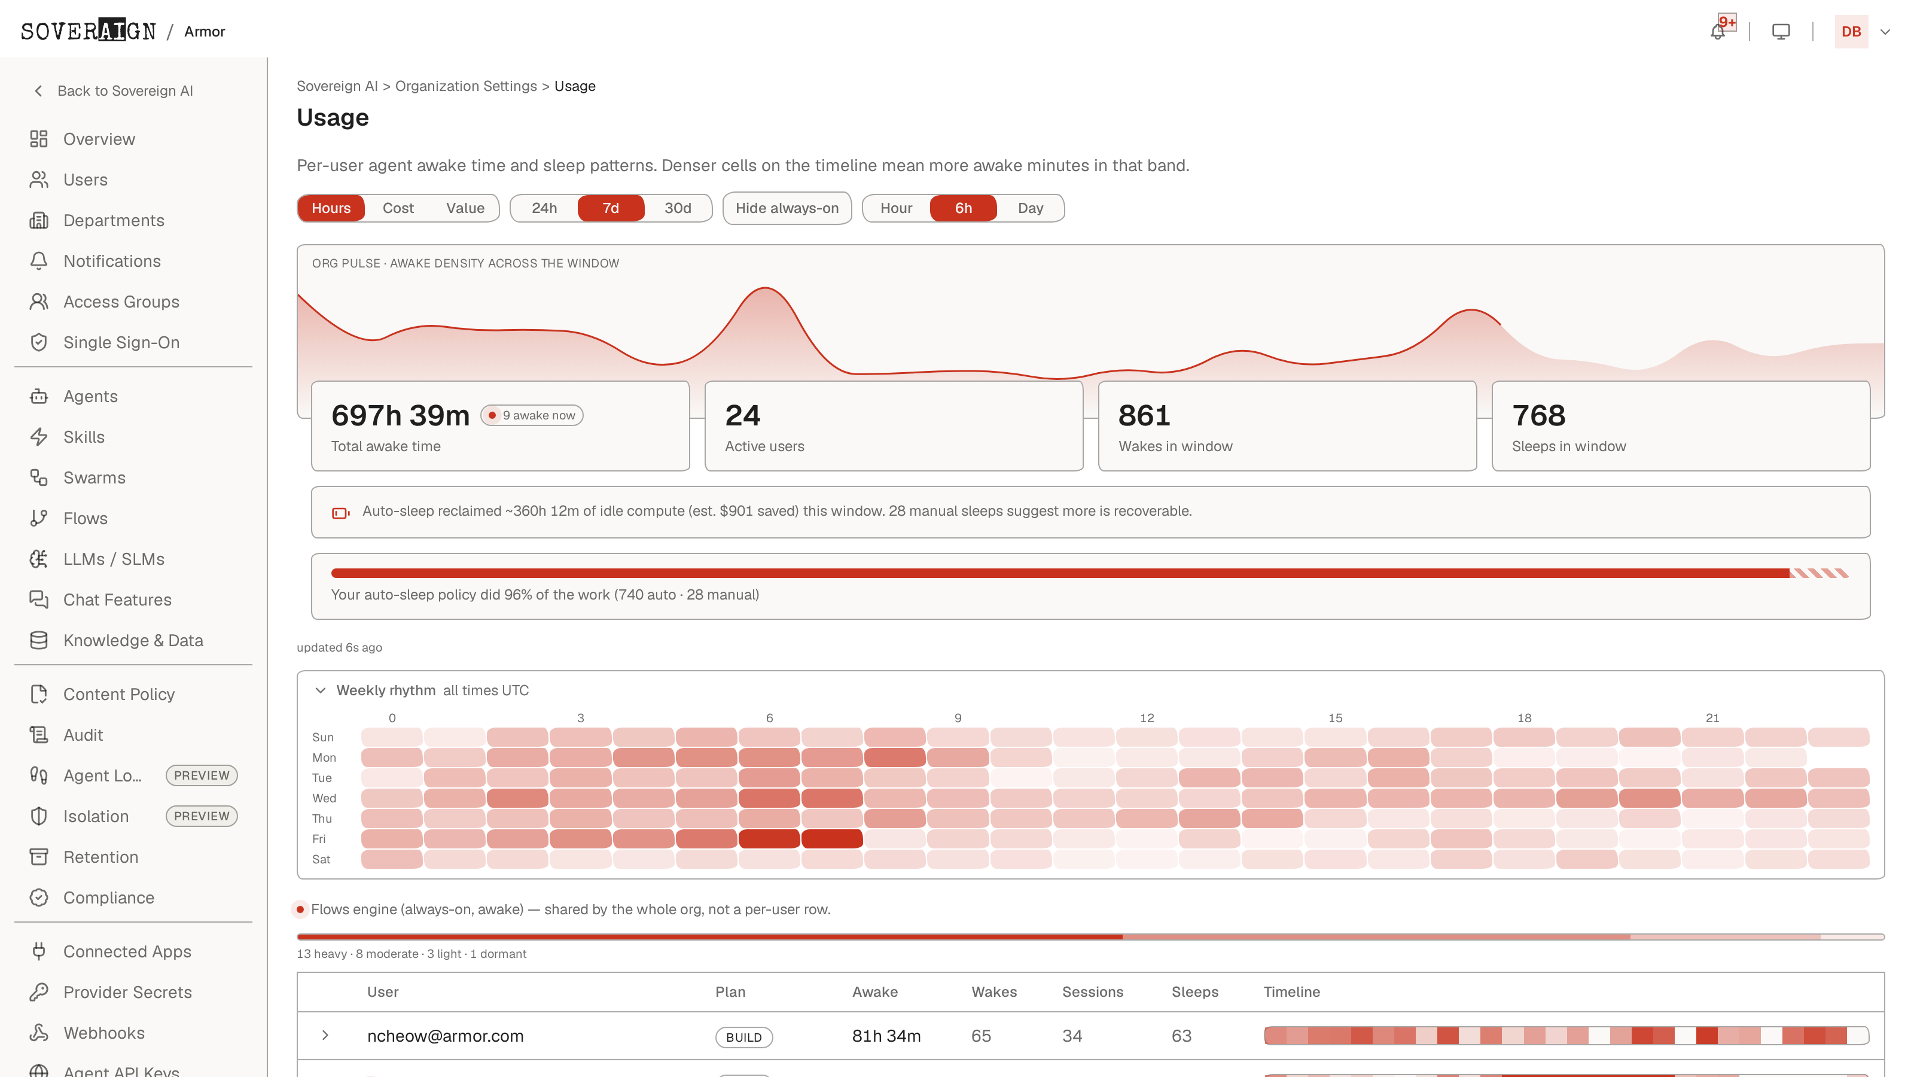
Task: Sort by the Awake column header
Action: click(x=874, y=991)
